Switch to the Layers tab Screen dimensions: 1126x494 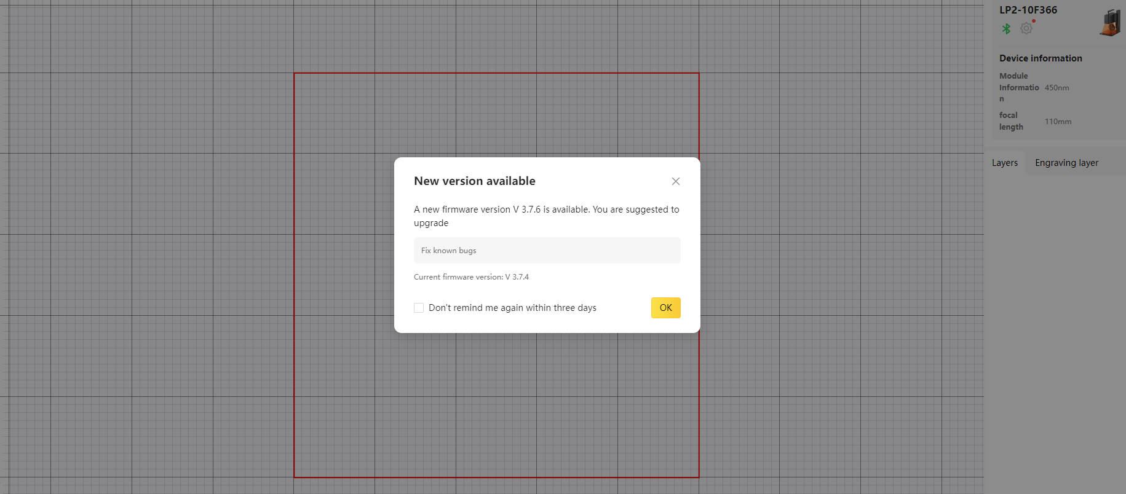tap(1004, 163)
